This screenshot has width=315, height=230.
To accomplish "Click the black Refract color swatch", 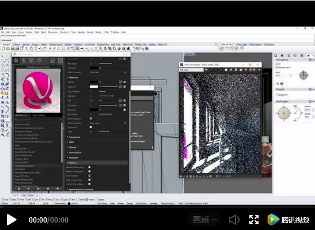I will coord(94,82).
